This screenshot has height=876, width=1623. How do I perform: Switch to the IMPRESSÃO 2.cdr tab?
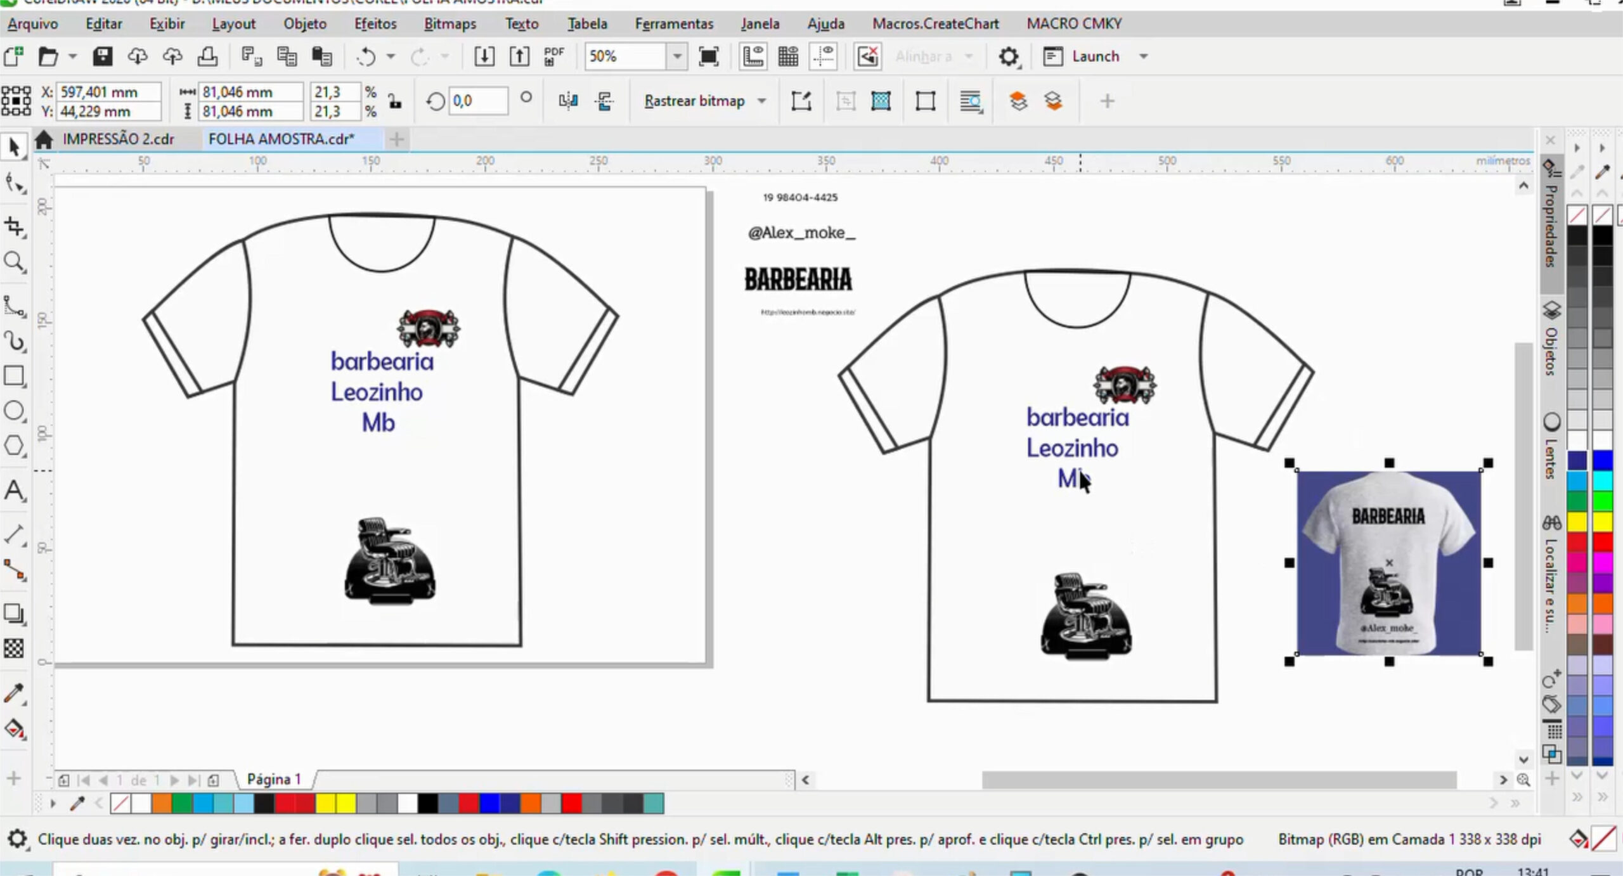click(x=117, y=139)
